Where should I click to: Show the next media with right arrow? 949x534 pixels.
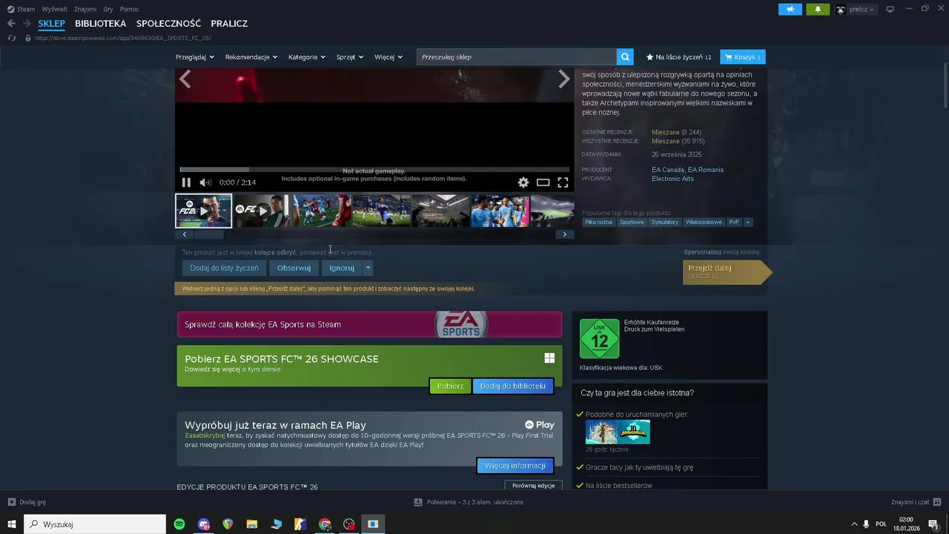(564, 79)
